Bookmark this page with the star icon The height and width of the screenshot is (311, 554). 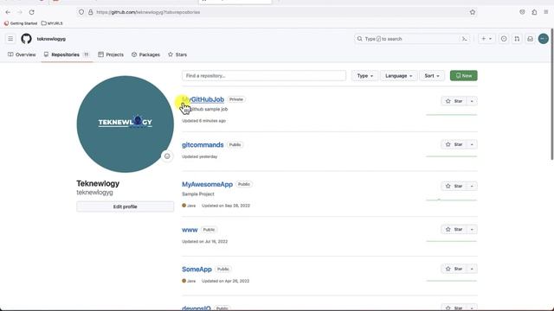click(x=473, y=12)
